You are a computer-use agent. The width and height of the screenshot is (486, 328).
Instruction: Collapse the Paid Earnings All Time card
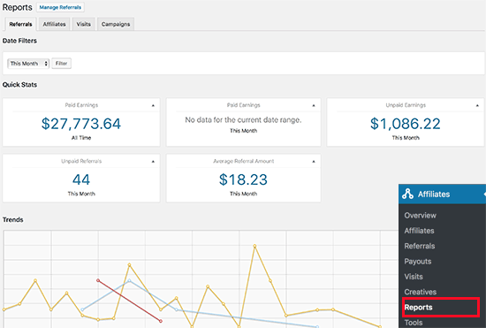(x=153, y=105)
